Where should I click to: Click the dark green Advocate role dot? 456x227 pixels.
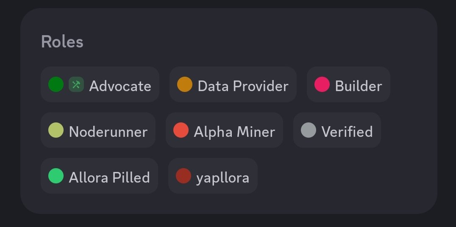click(56, 84)
